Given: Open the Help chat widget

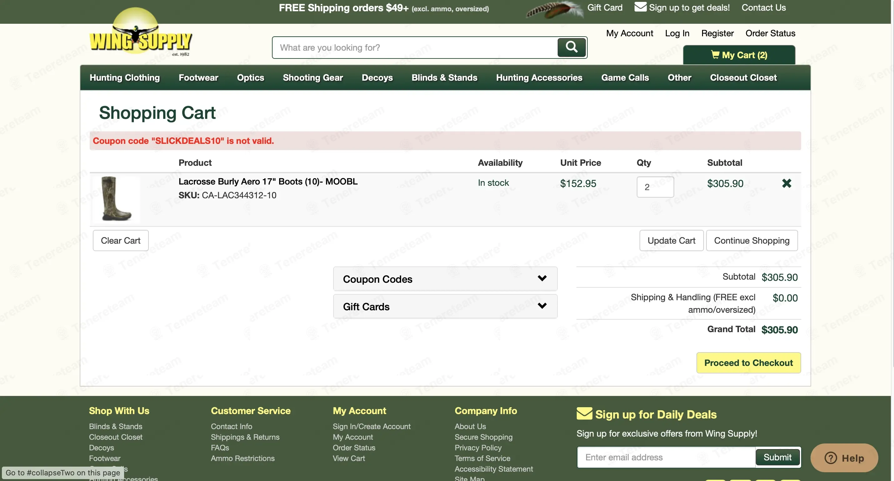Looking at the screenshot, I should pos(844,458).
